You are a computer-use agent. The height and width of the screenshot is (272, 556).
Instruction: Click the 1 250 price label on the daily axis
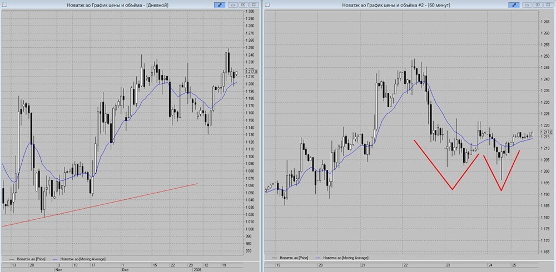(250, 48)
